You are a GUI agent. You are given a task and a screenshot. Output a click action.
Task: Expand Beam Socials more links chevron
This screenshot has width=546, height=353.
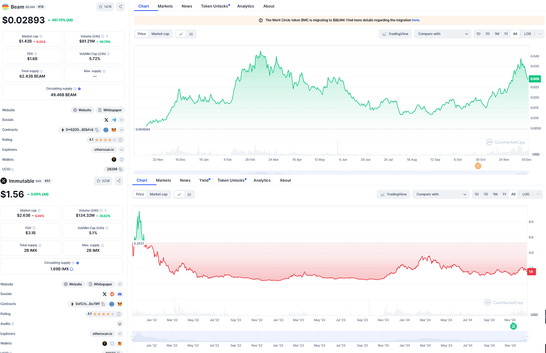click(122, 120)
